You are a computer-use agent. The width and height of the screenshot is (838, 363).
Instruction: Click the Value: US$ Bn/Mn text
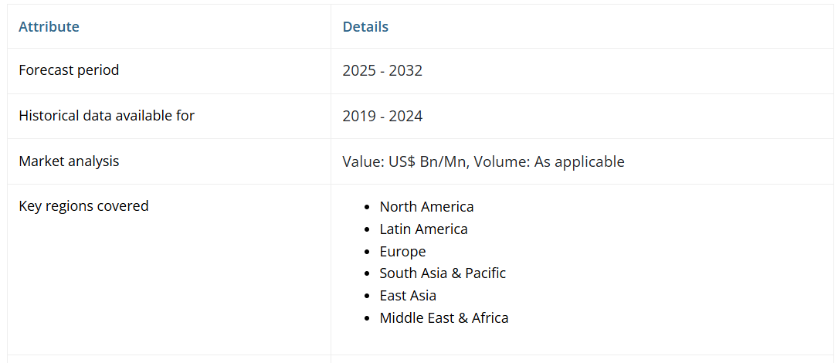point(406,162)
